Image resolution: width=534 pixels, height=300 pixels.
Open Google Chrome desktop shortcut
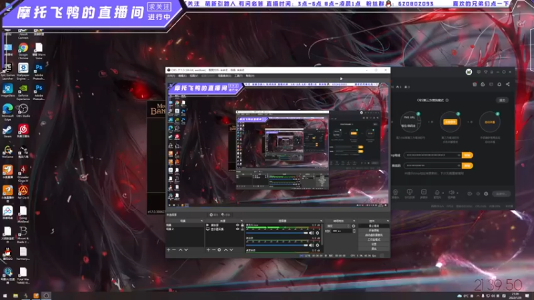(x=23, y=51)
